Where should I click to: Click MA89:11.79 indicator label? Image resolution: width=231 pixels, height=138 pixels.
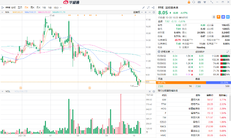59,12
